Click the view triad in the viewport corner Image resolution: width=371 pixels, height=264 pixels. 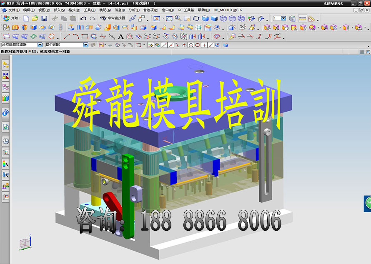24,244
